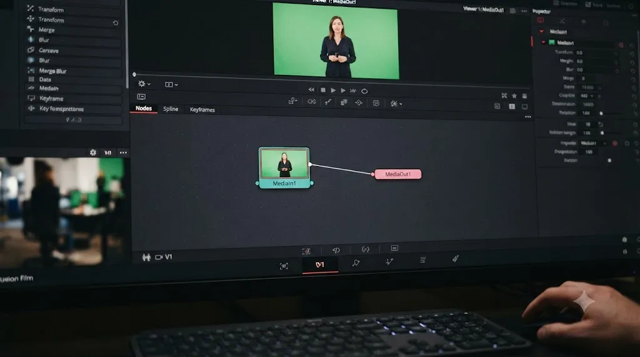Open the media pool three-dots menu
640x357 pixels.
tap(123, 153)
